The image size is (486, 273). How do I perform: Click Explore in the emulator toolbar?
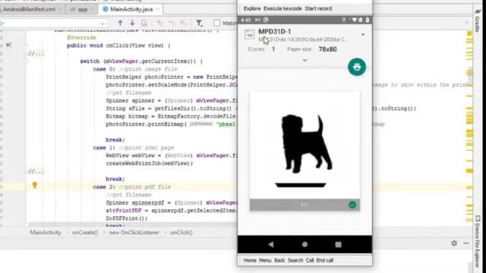[252, 8]
